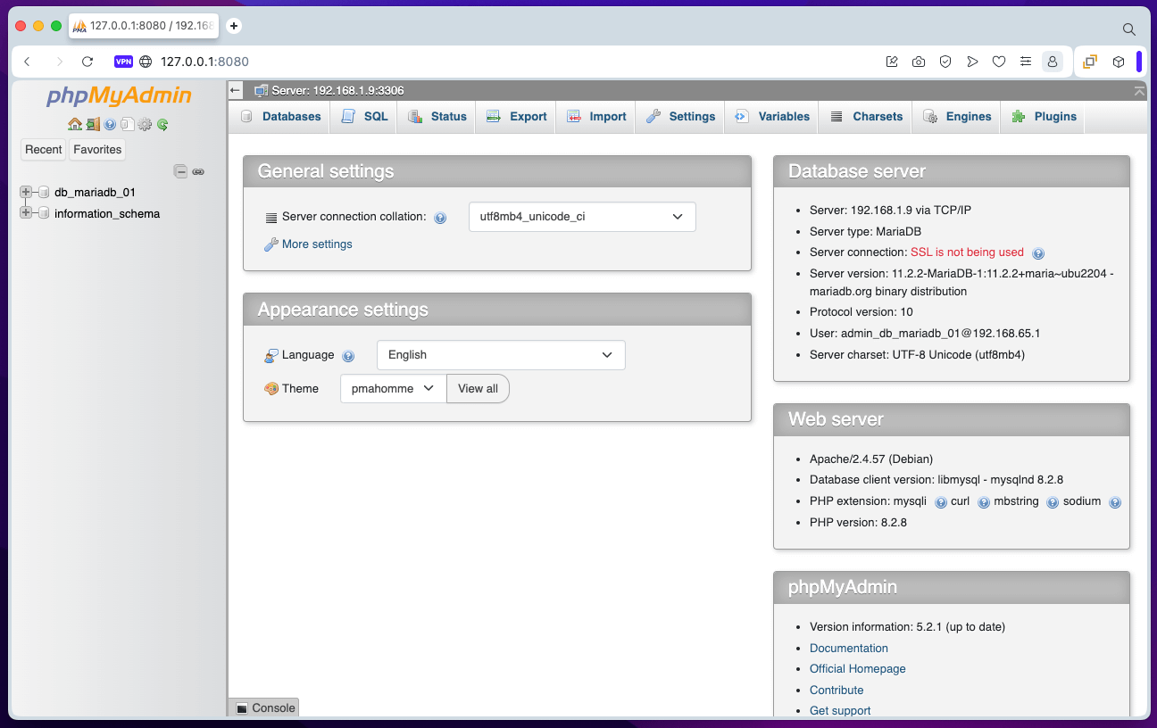This screenshot has height=728, width=1157.
Task: Collapse all navigation tree items
Action: point(180,171)
